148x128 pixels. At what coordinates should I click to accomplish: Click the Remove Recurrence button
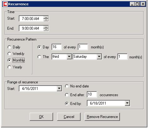pyautogui.click(x=102, y=117)
